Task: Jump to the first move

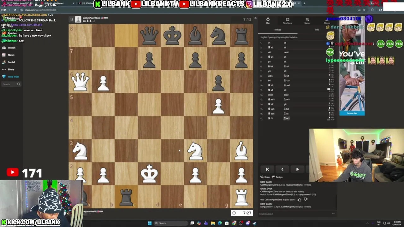Action: click(x=267, y=169)
